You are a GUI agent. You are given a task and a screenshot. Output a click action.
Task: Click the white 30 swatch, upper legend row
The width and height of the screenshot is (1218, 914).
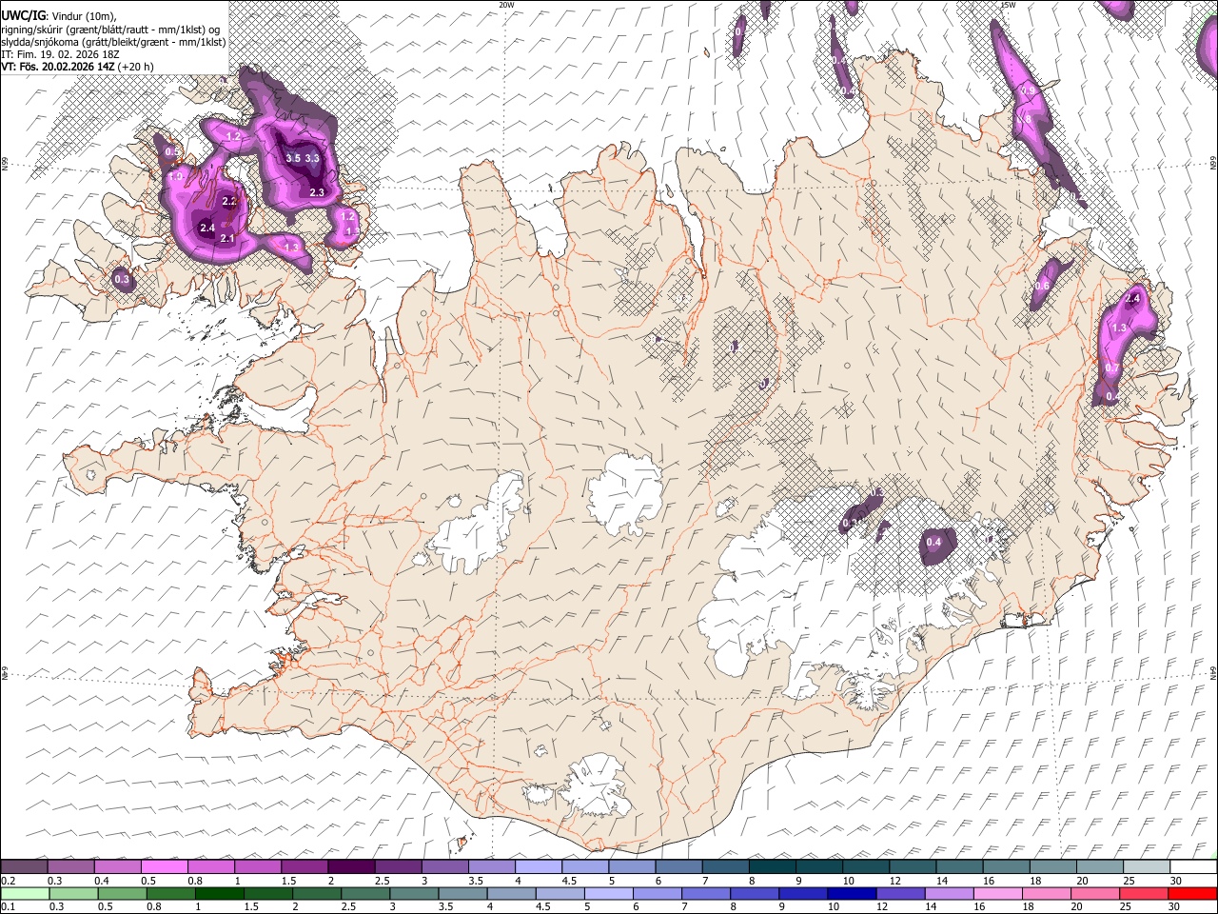[x=1193, y=866]
